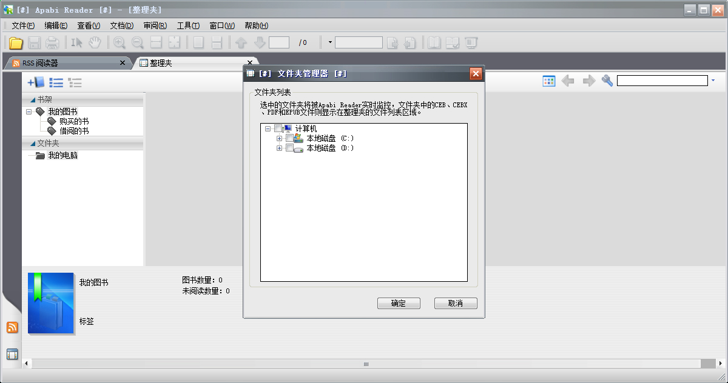Open the RSS panel via the sidebar icon
The width and height of the screenshot is (728, 383).
tap(12, 327)
